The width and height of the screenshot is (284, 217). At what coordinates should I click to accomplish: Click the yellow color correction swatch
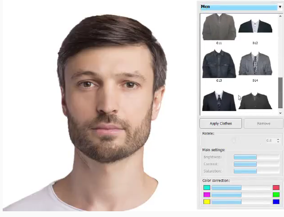coord(206,202)
